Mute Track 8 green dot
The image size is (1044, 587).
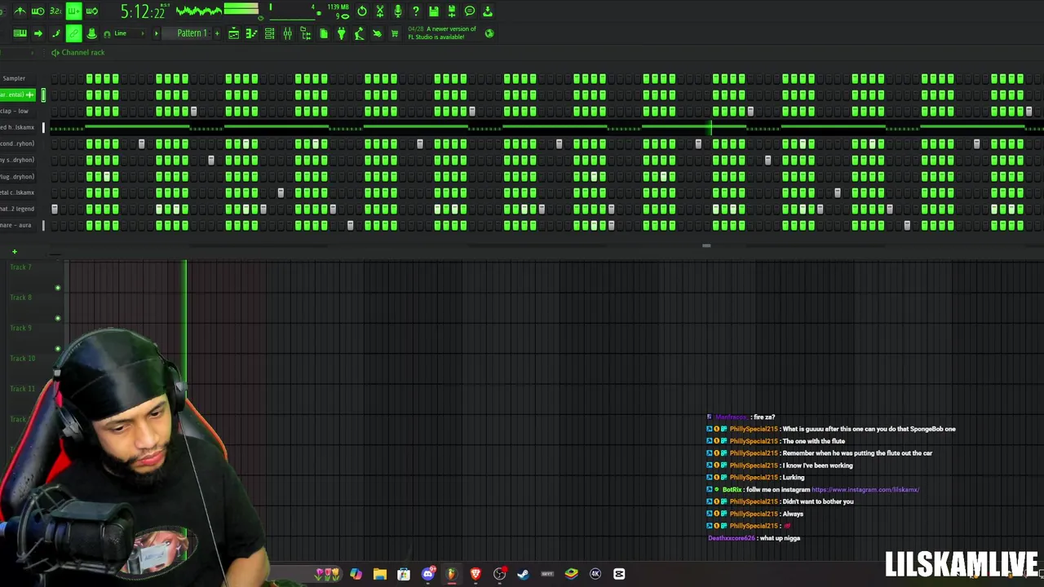pyautogui.click(x=57, y=318)
